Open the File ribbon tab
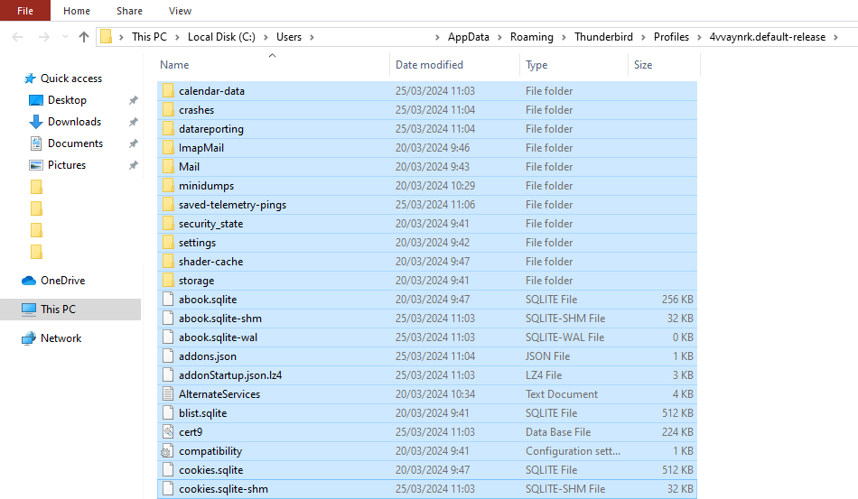Viewport: 858px width, 499px height. [25, 11]
